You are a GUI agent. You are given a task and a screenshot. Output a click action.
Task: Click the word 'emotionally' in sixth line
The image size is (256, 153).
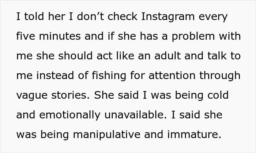[x=70, y=115]
